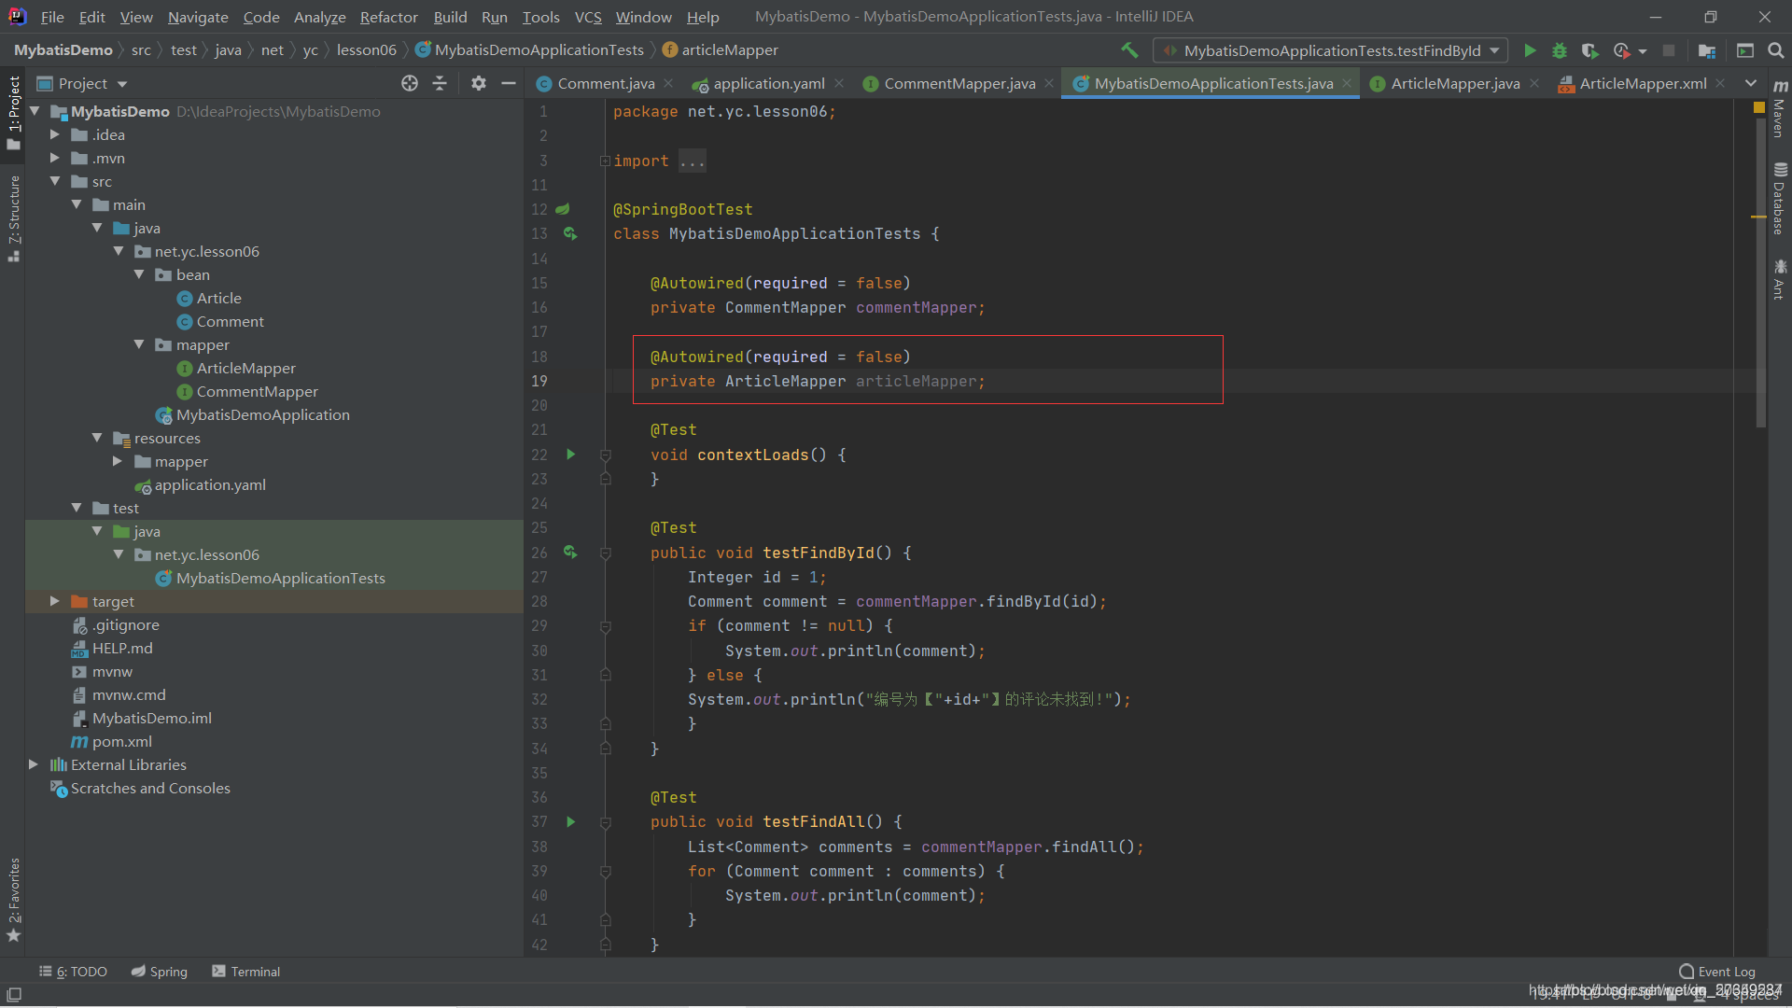Run the selected test configuration
This screenshot has width=1792, height=1008.
pos(1530,50)
